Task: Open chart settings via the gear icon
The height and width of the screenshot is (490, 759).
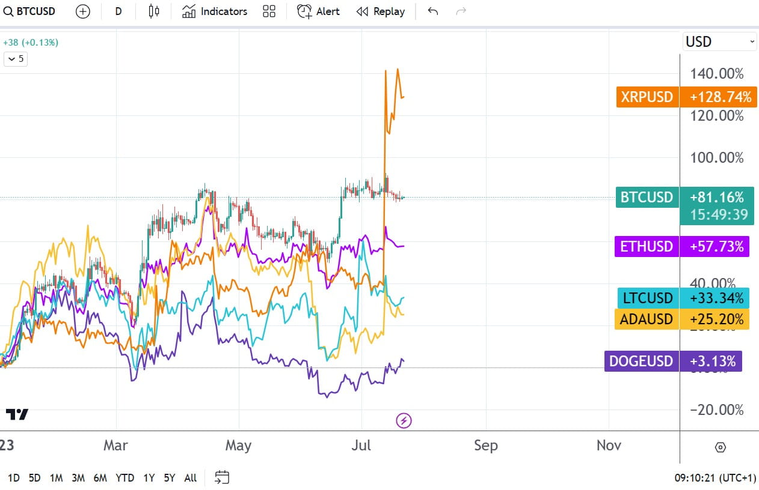Action: [x=721, y=447]
